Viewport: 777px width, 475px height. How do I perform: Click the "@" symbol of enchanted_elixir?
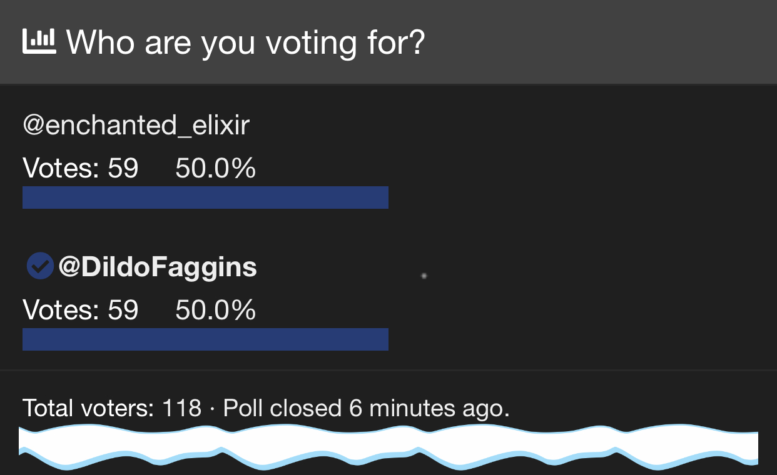tap(34, 126)
